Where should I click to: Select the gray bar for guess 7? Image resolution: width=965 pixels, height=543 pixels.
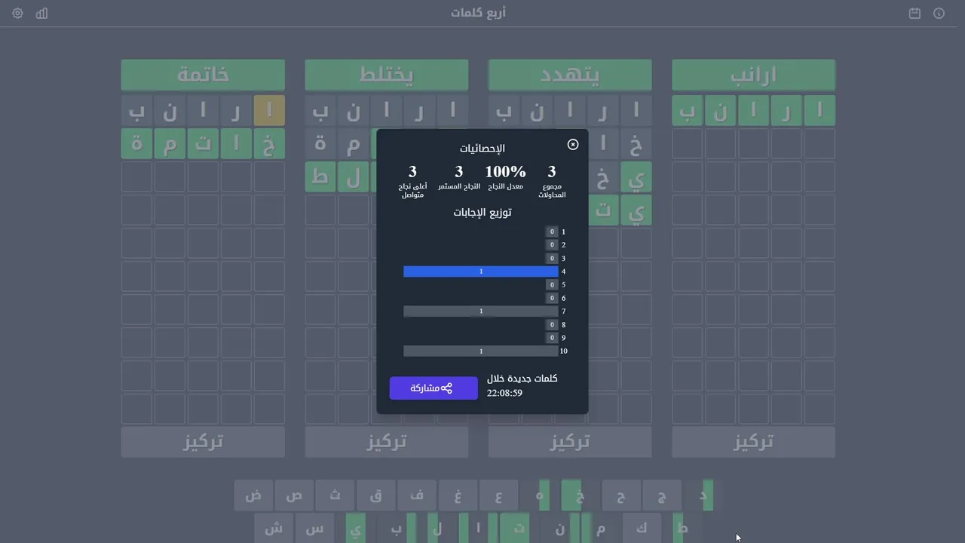tap(481, 311)
